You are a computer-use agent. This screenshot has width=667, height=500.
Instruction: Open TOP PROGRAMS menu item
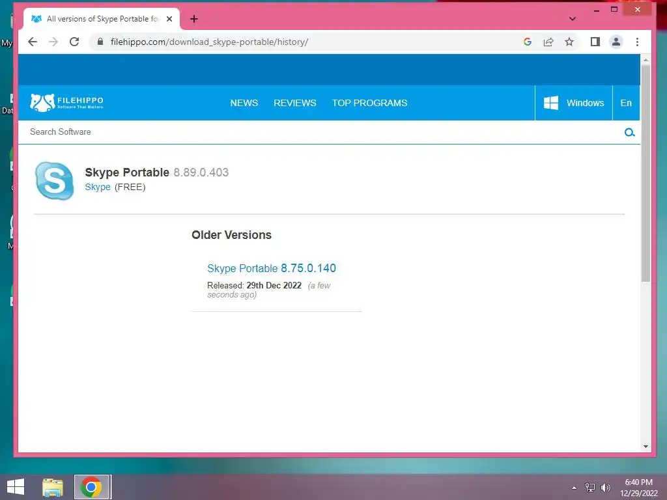click(370, 103)
